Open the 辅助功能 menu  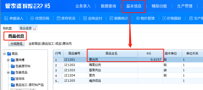tap(159, 6)
